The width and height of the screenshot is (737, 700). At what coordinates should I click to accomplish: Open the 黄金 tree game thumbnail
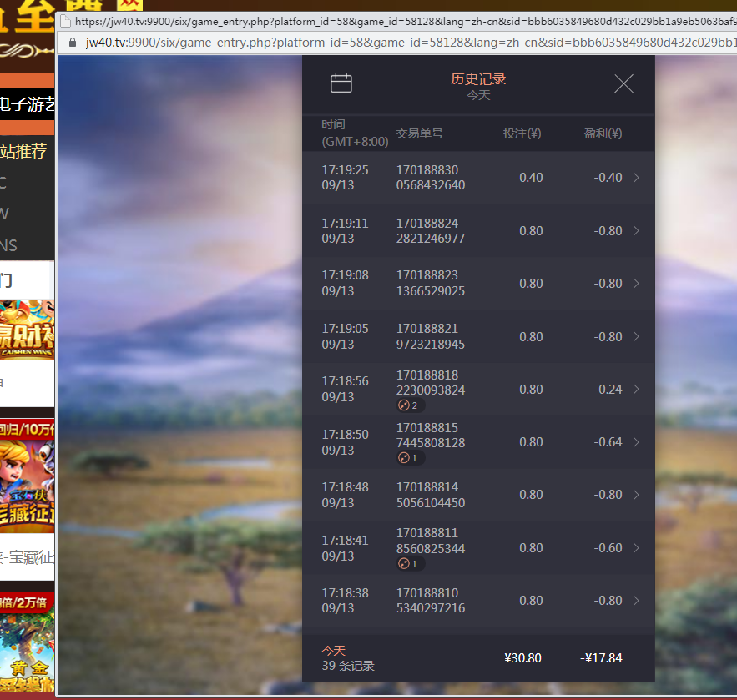[x=28, y=642]
